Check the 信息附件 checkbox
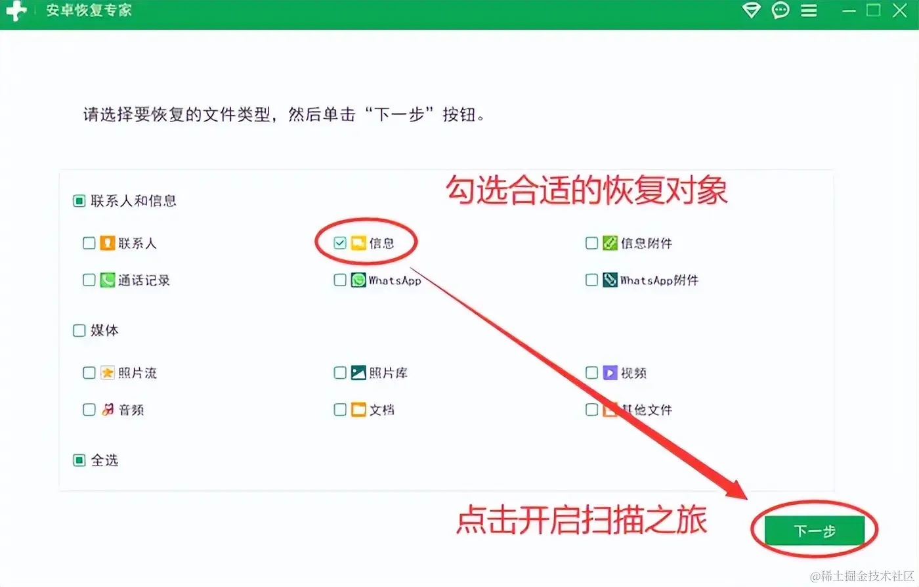919x587 pixels. [x=591, y=243]
